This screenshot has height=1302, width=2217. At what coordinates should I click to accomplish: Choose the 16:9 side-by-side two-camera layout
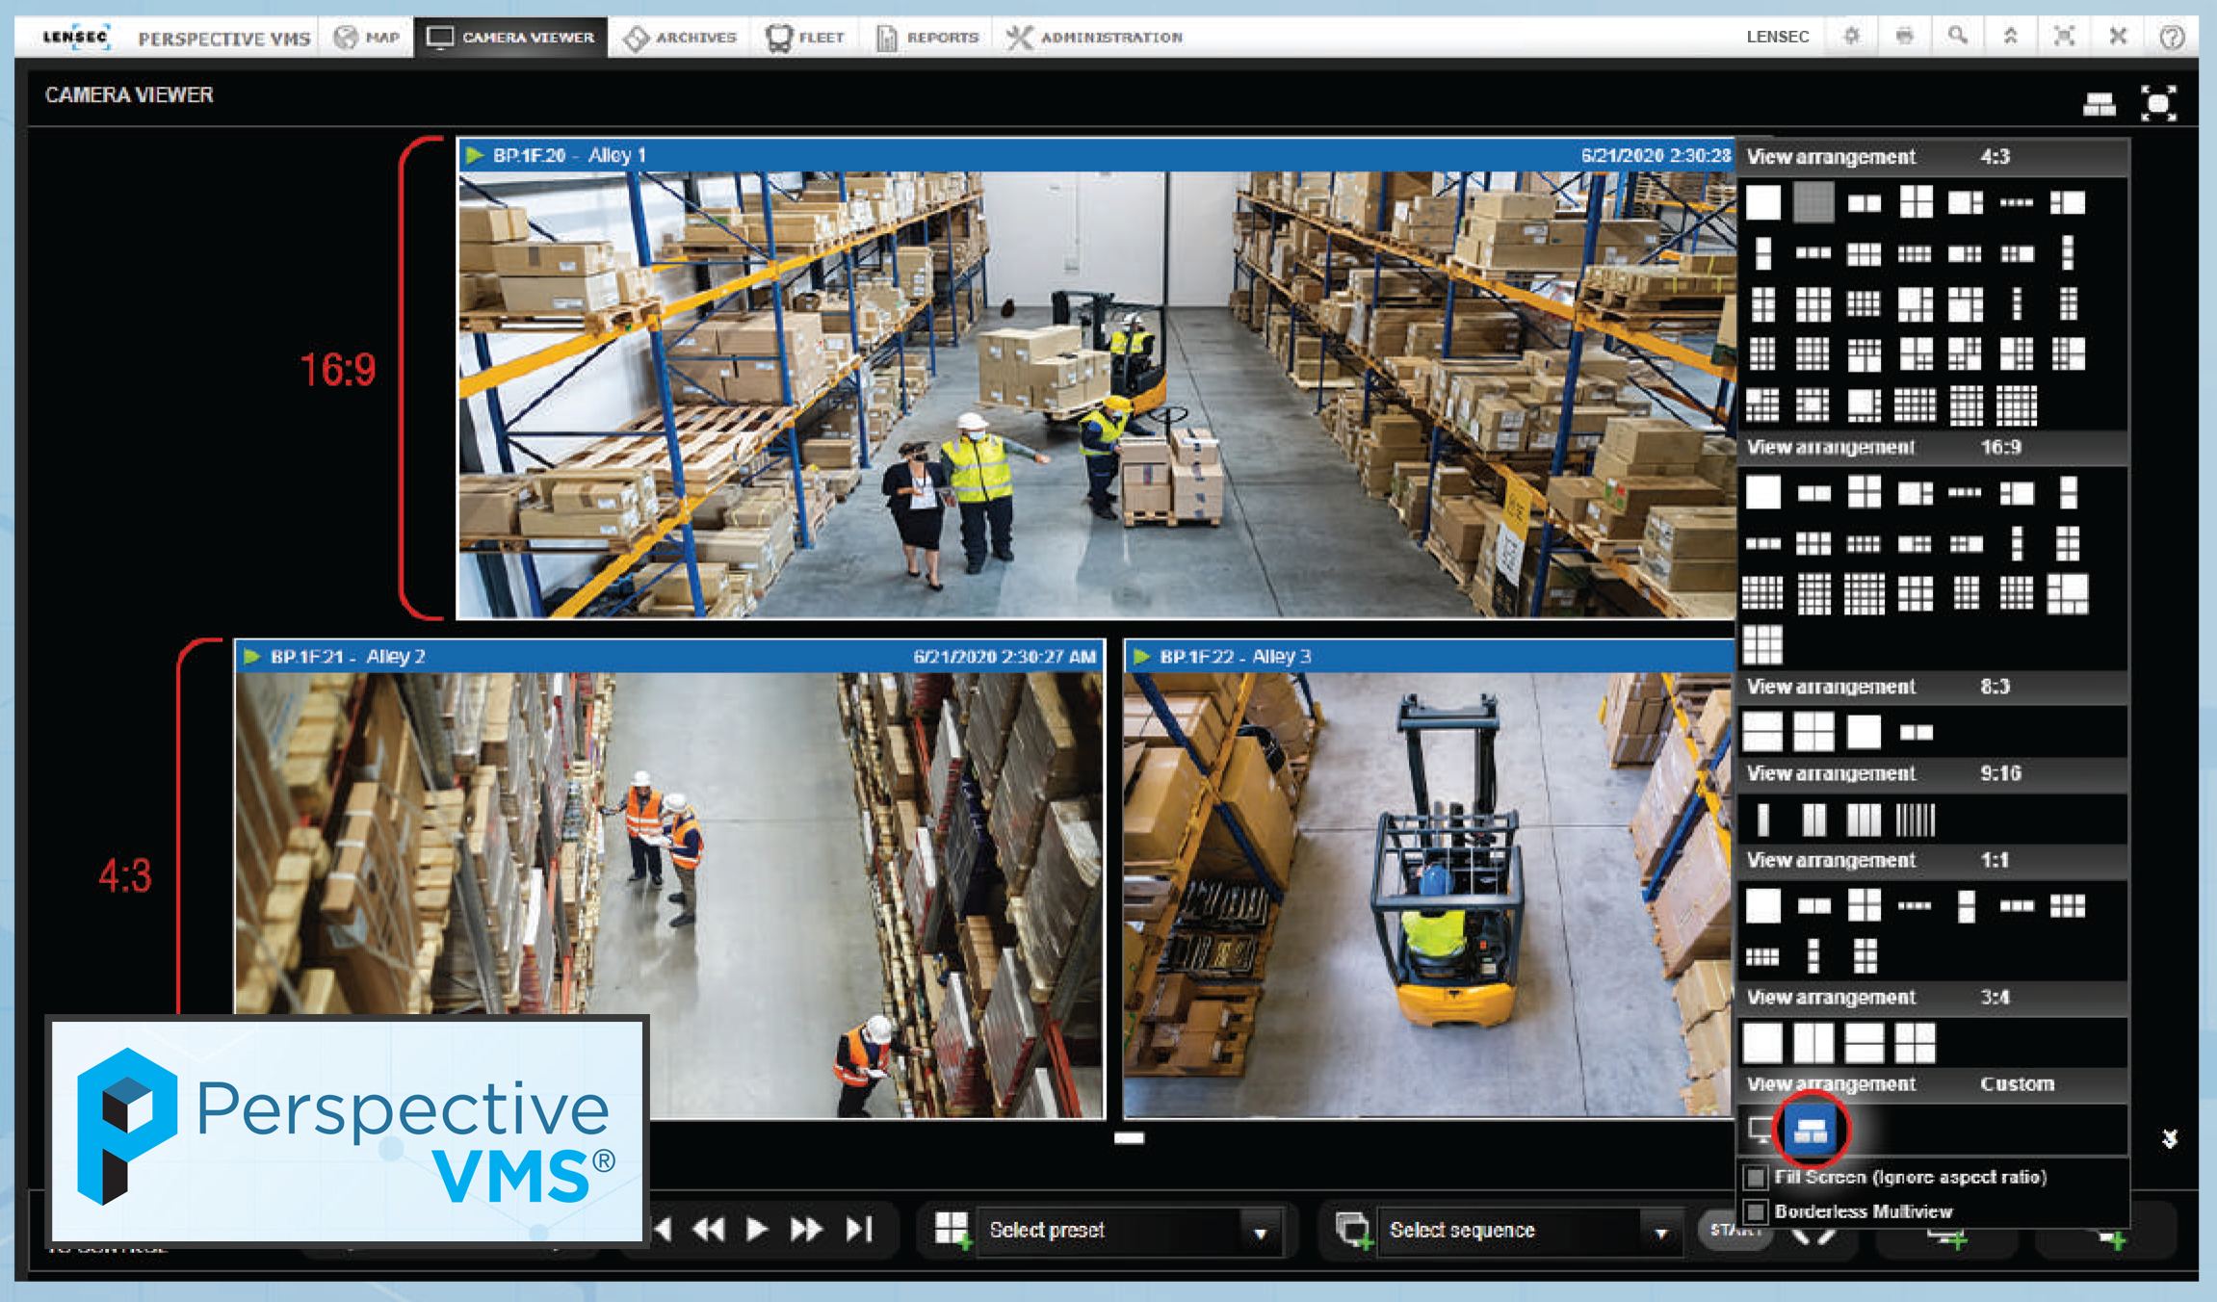(x=1813, y=493)
